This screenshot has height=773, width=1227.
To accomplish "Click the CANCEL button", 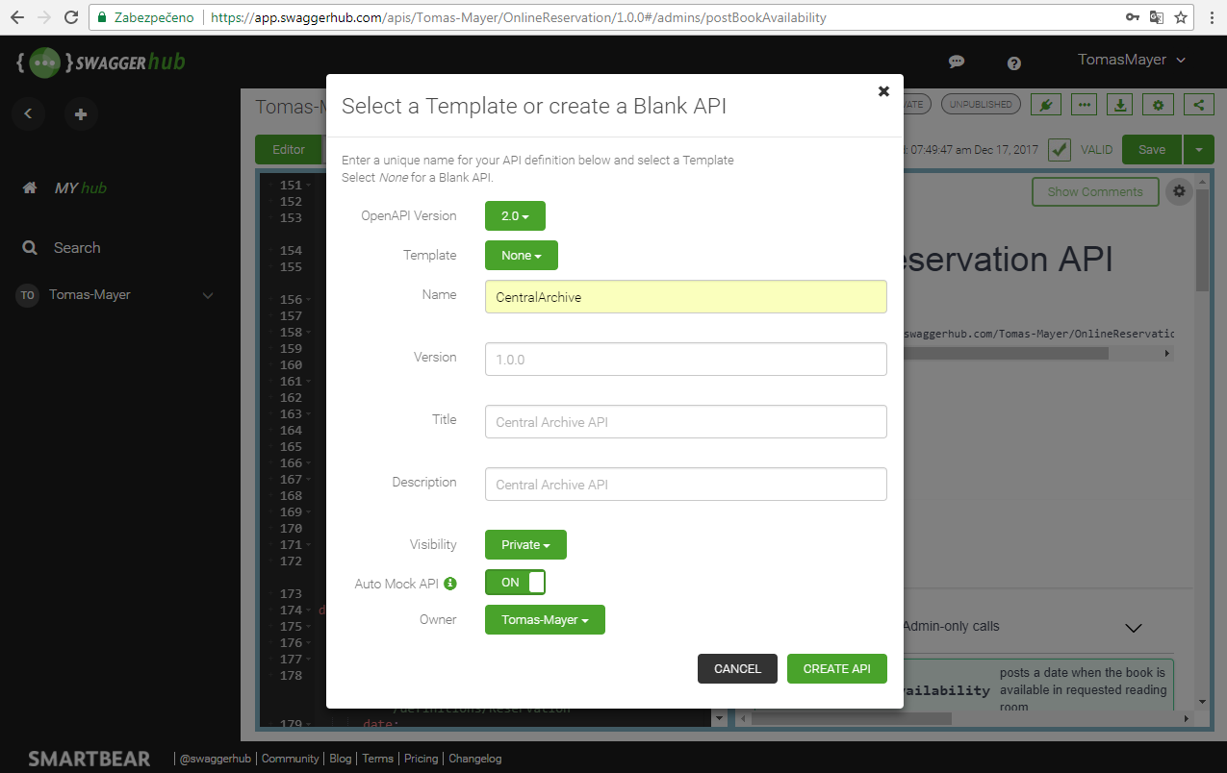I will coord(737,669).
